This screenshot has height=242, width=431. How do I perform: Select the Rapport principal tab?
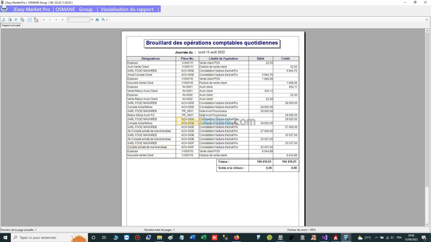tap(11, 25)
